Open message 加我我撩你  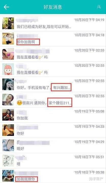[53, 176]
